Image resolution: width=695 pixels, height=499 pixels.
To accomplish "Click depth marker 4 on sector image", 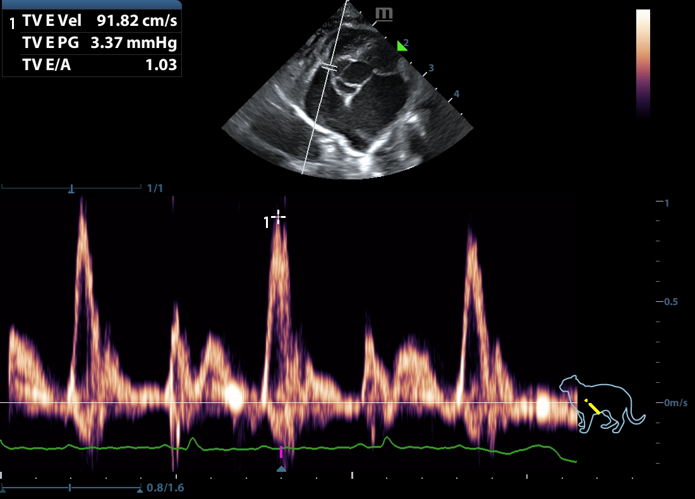I will click(x=456, y=94).
